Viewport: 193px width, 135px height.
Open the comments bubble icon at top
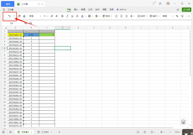(x=160, y=4)
